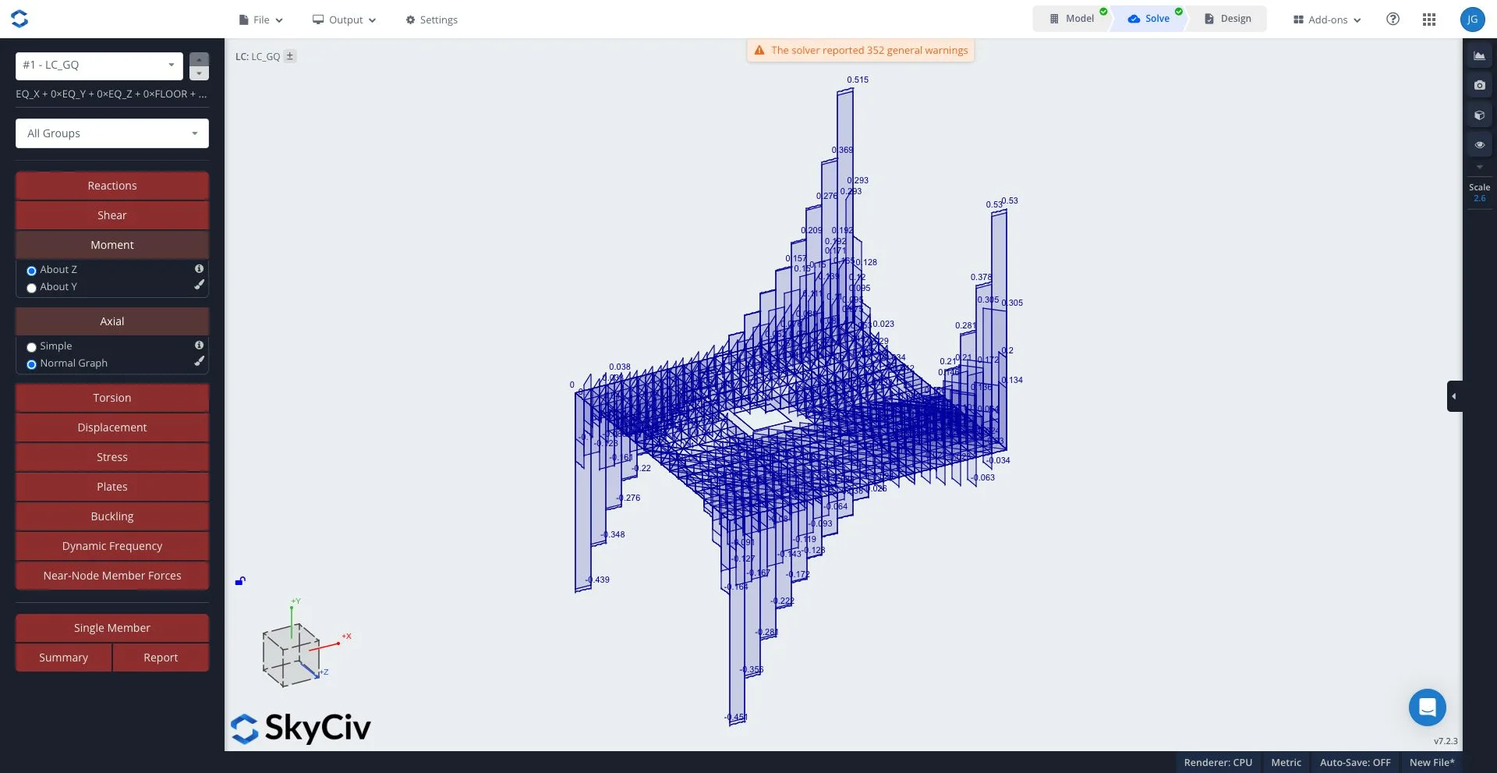Open the File menu

point(260,20)
